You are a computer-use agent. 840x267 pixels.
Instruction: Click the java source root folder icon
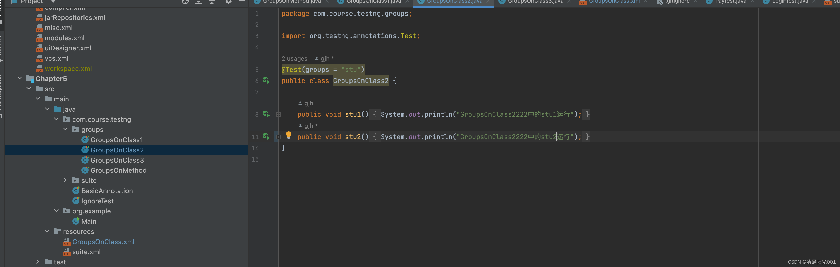coord(58,109)
